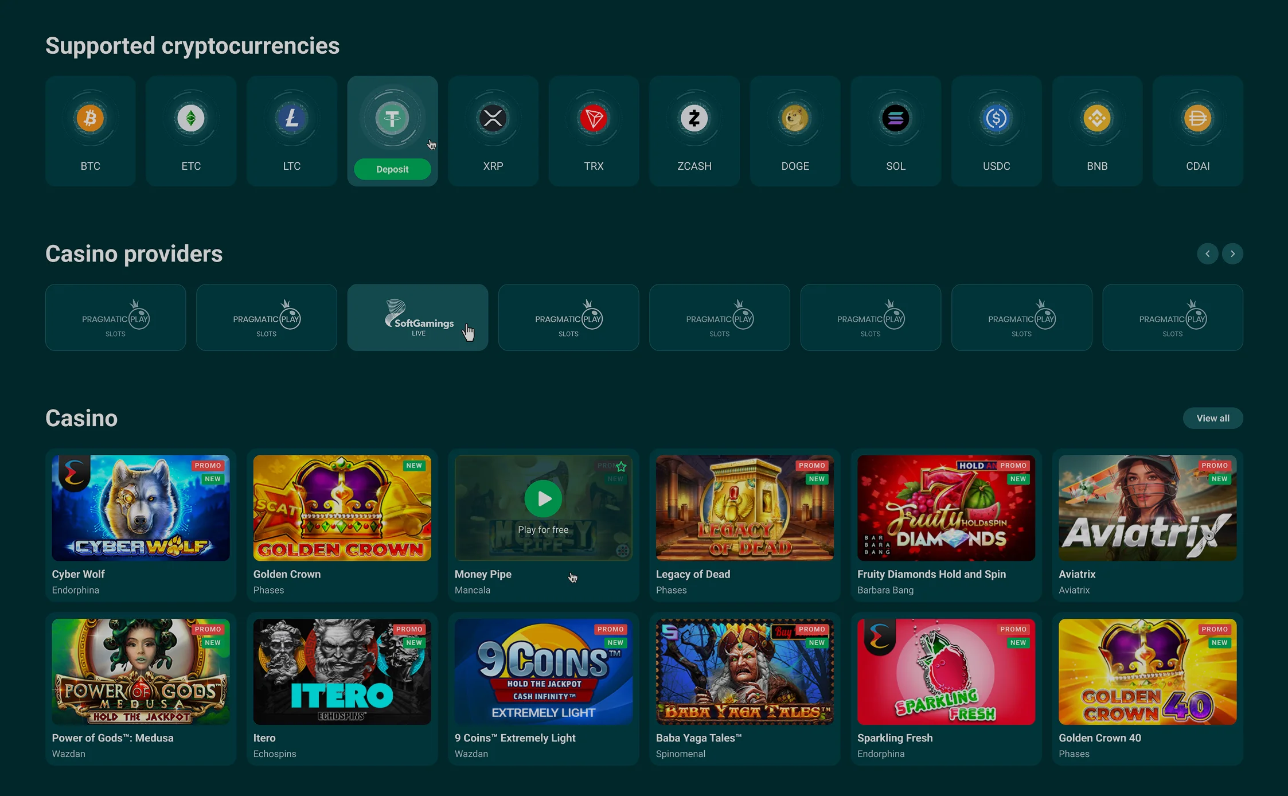The height and width of the screenshot is (796, 1288).
Task: Click the TRX Tron icon
Action: click(594, 119)
